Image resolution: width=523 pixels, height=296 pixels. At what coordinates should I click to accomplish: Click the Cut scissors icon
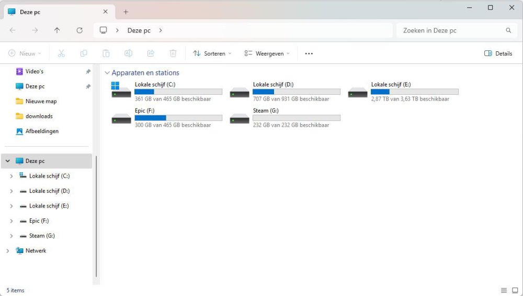[61, 53]
